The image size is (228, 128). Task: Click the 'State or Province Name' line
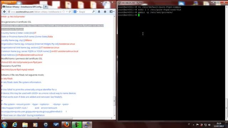27,37
